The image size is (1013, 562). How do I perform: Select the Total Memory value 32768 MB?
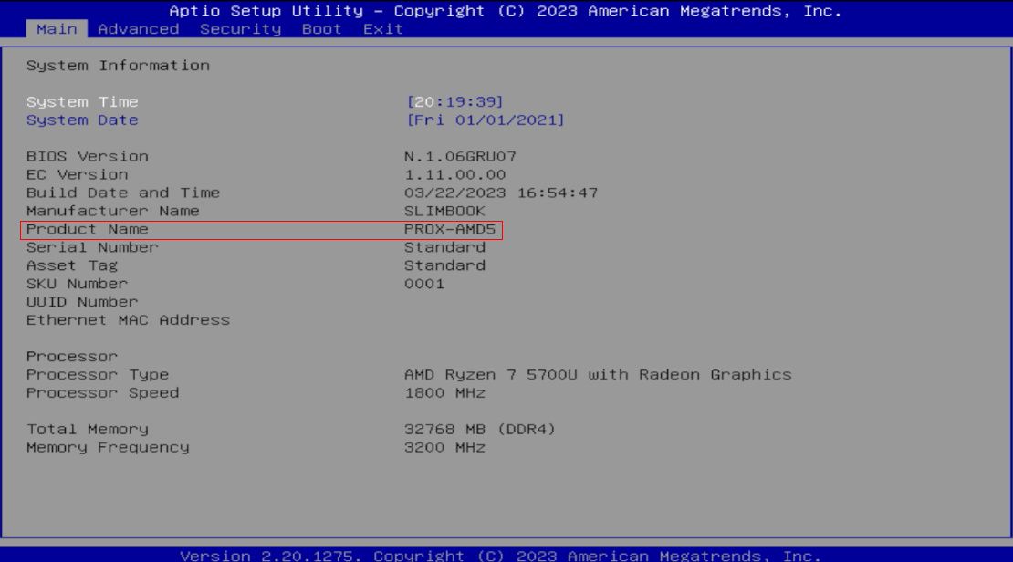479,430
